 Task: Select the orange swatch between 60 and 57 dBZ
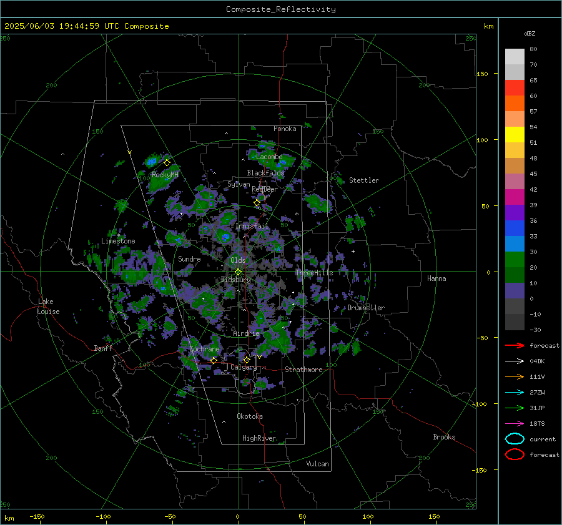click(x=515, y=104)
